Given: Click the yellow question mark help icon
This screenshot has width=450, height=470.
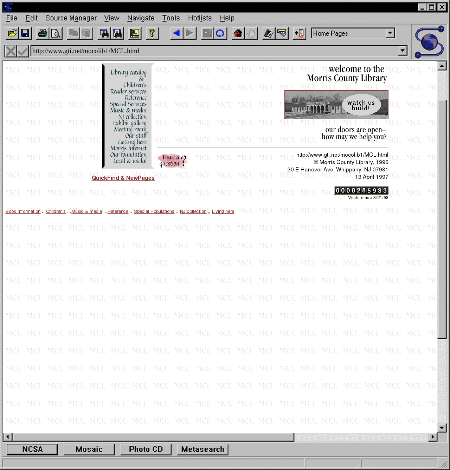Looking at the screenshot, I should pyautogui.click(x=152, y=33).
